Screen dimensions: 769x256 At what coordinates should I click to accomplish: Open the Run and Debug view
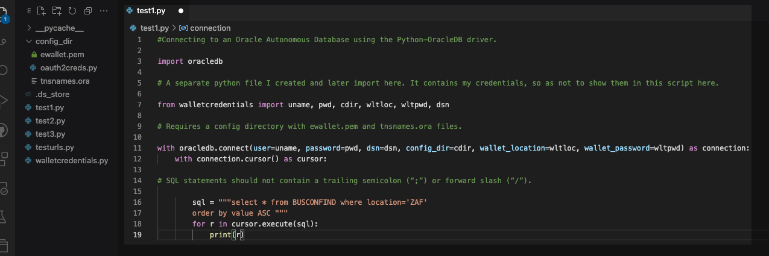[3, 100]
